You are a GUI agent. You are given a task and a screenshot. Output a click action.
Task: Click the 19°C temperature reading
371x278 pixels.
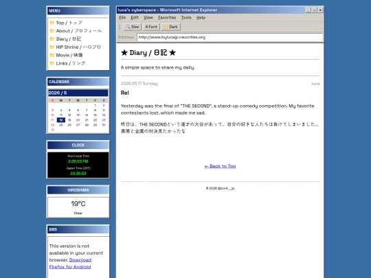coord(78,204)
